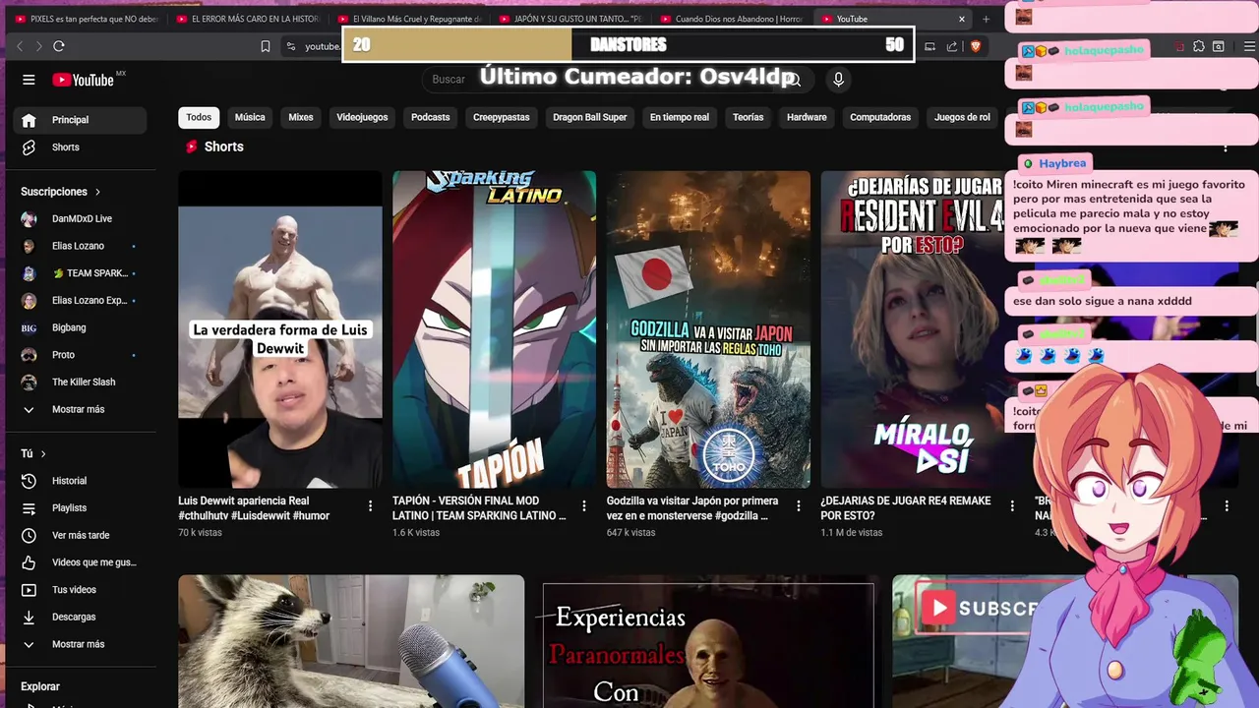Click the search magnifier button

point(794,80)
